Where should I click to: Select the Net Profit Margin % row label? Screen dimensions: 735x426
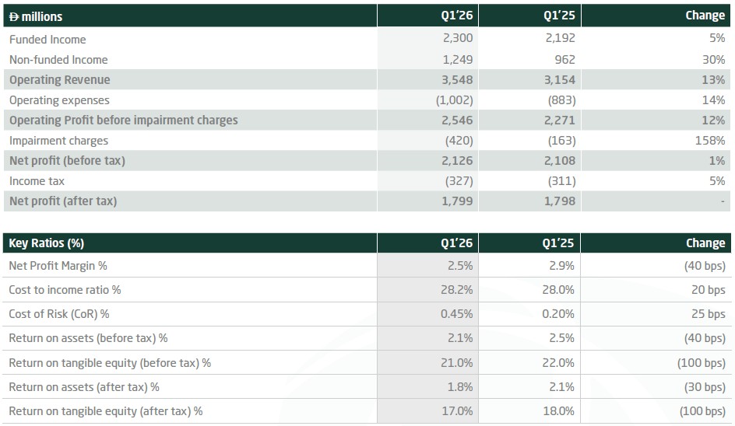(58, 266)
